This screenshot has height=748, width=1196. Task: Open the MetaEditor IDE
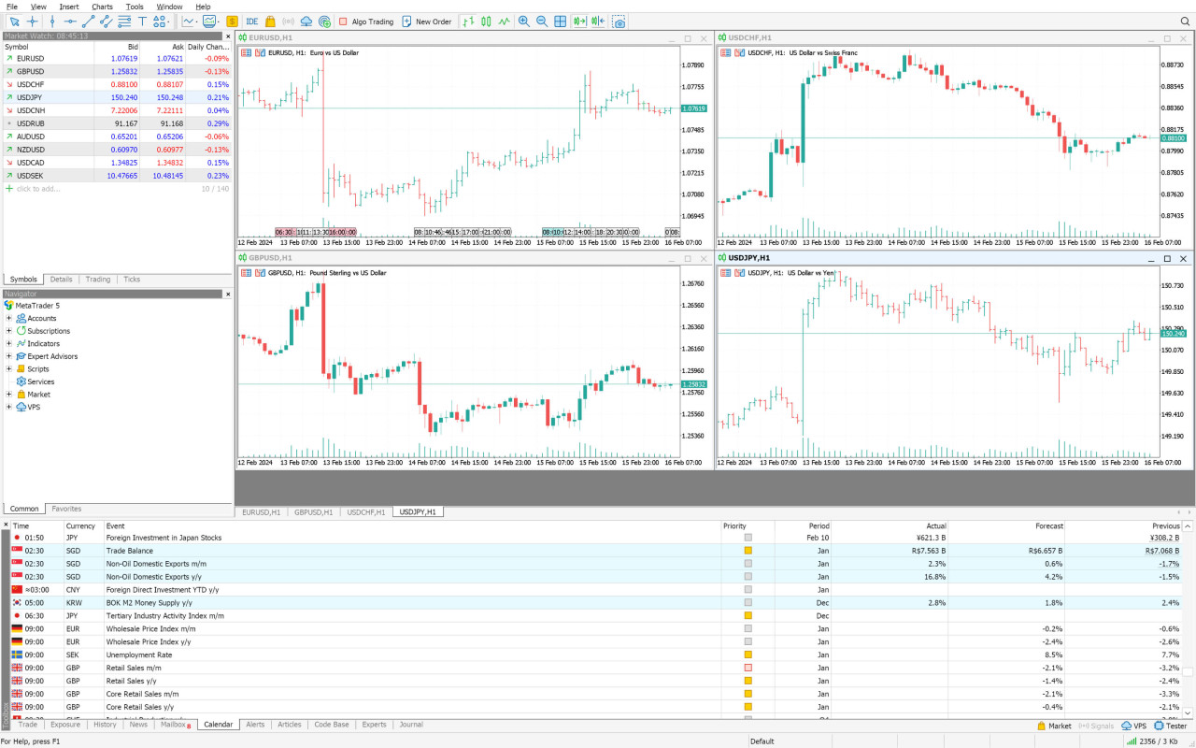click(252, 22)
